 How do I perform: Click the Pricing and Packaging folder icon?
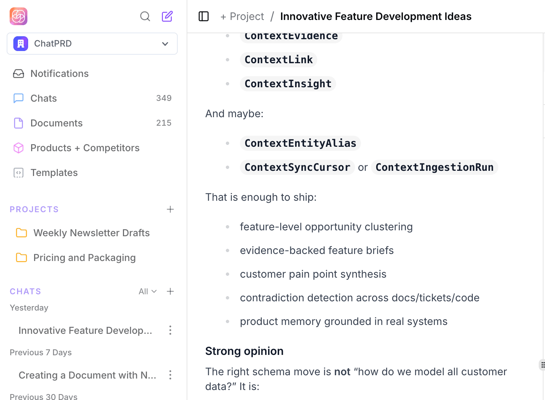[x=21, y=258]
